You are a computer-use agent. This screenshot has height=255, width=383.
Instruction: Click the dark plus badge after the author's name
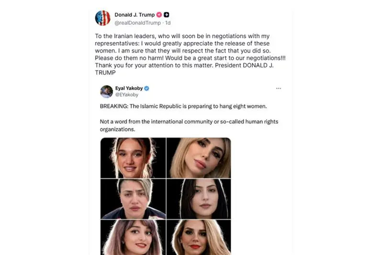[x=167, y=15]
